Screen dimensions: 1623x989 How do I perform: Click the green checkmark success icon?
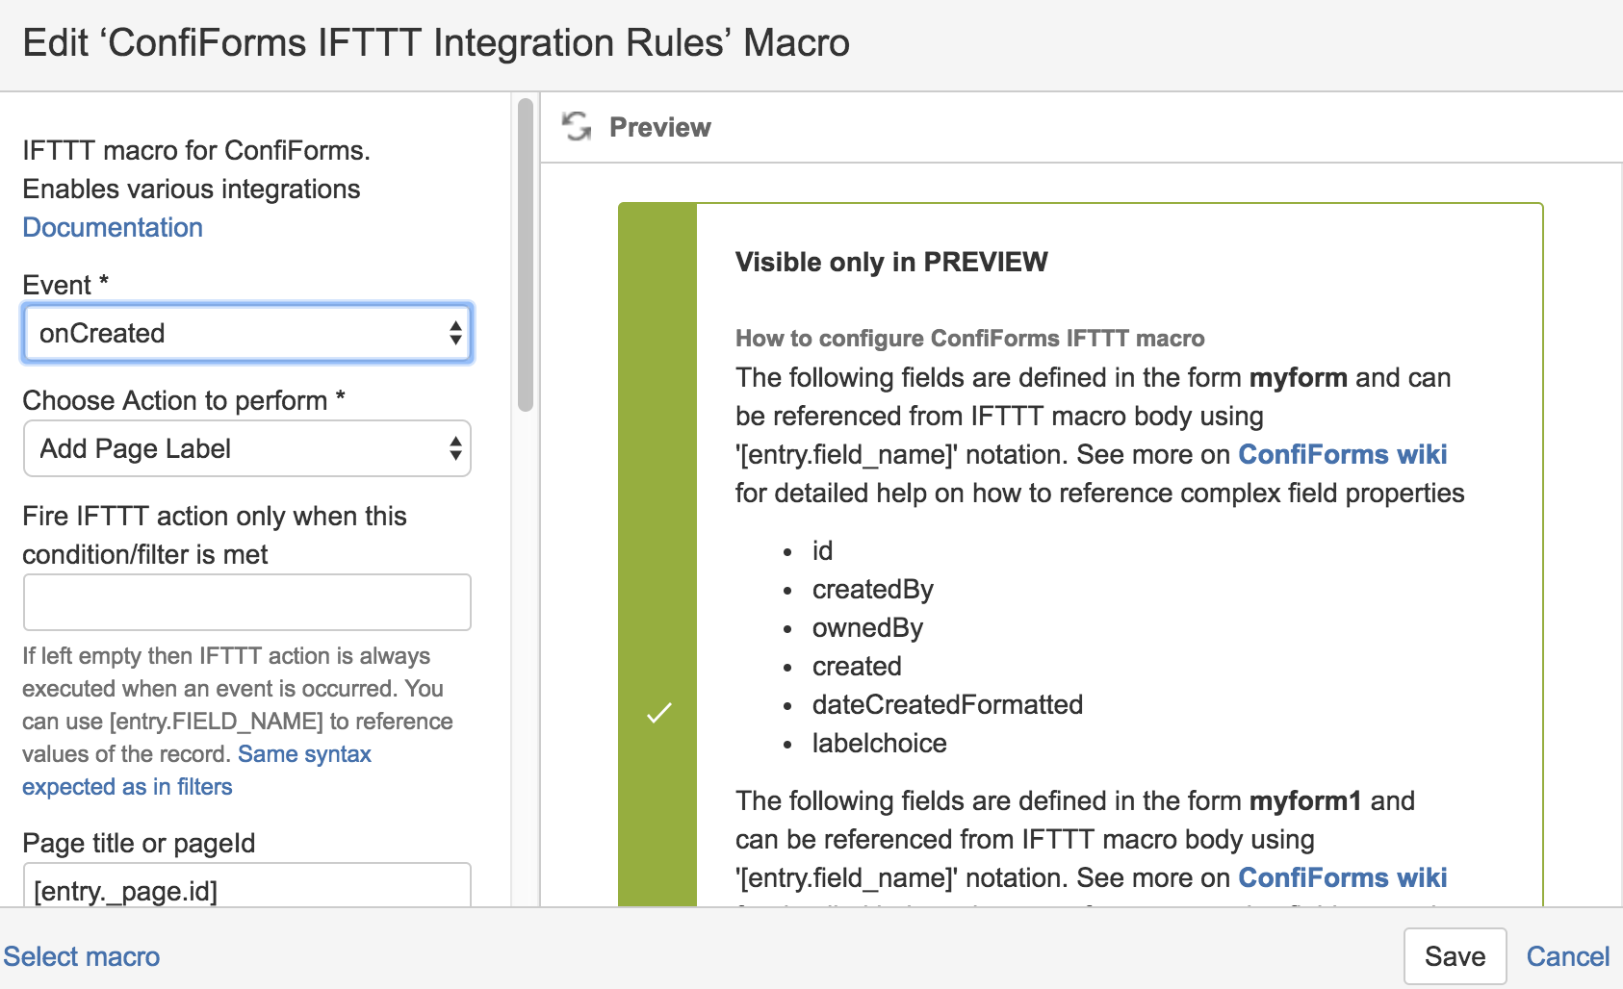pos(658,713)
